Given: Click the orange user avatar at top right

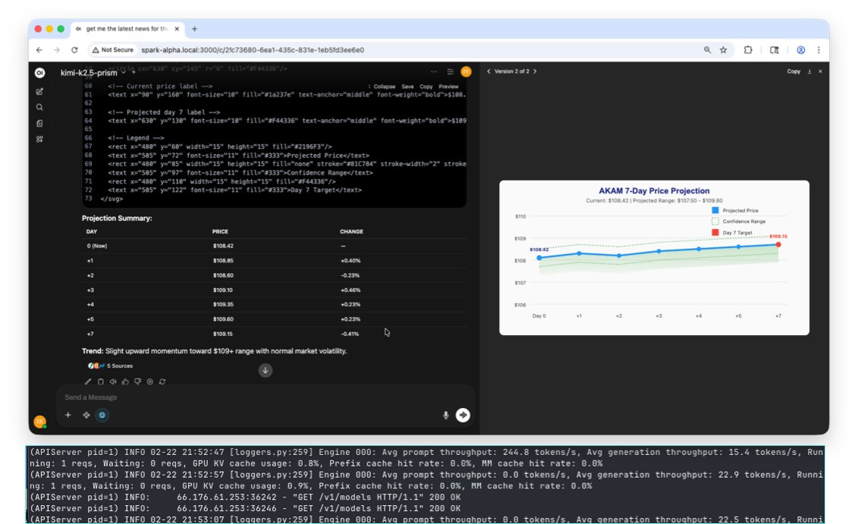Looking at the screenshot, I should 466,71.
